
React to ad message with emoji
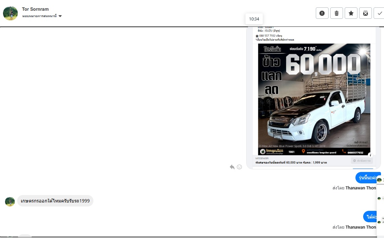(x=239, y=167)
